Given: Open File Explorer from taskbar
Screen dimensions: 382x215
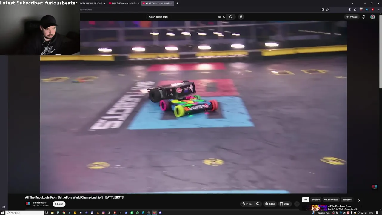Looking at the screenshot, I should point(52,213).
